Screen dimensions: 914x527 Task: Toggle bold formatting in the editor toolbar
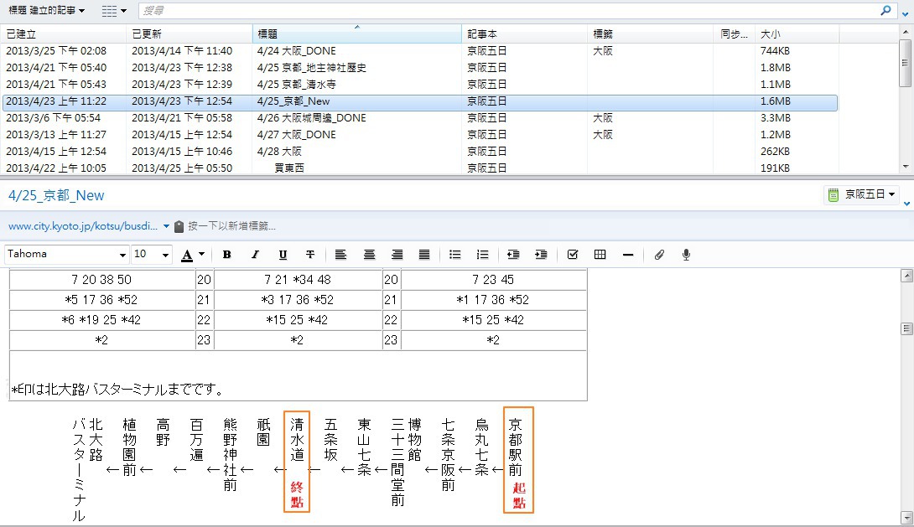(x=227, y=255)
